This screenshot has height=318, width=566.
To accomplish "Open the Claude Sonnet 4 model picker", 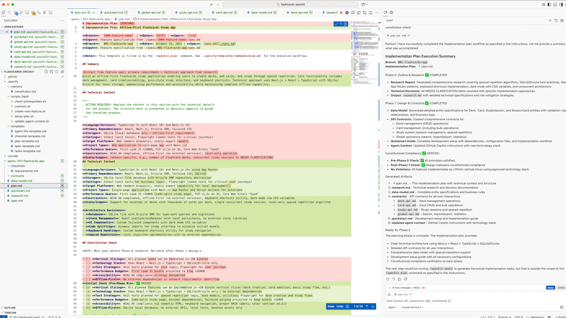I will click(x=412, y=307).
